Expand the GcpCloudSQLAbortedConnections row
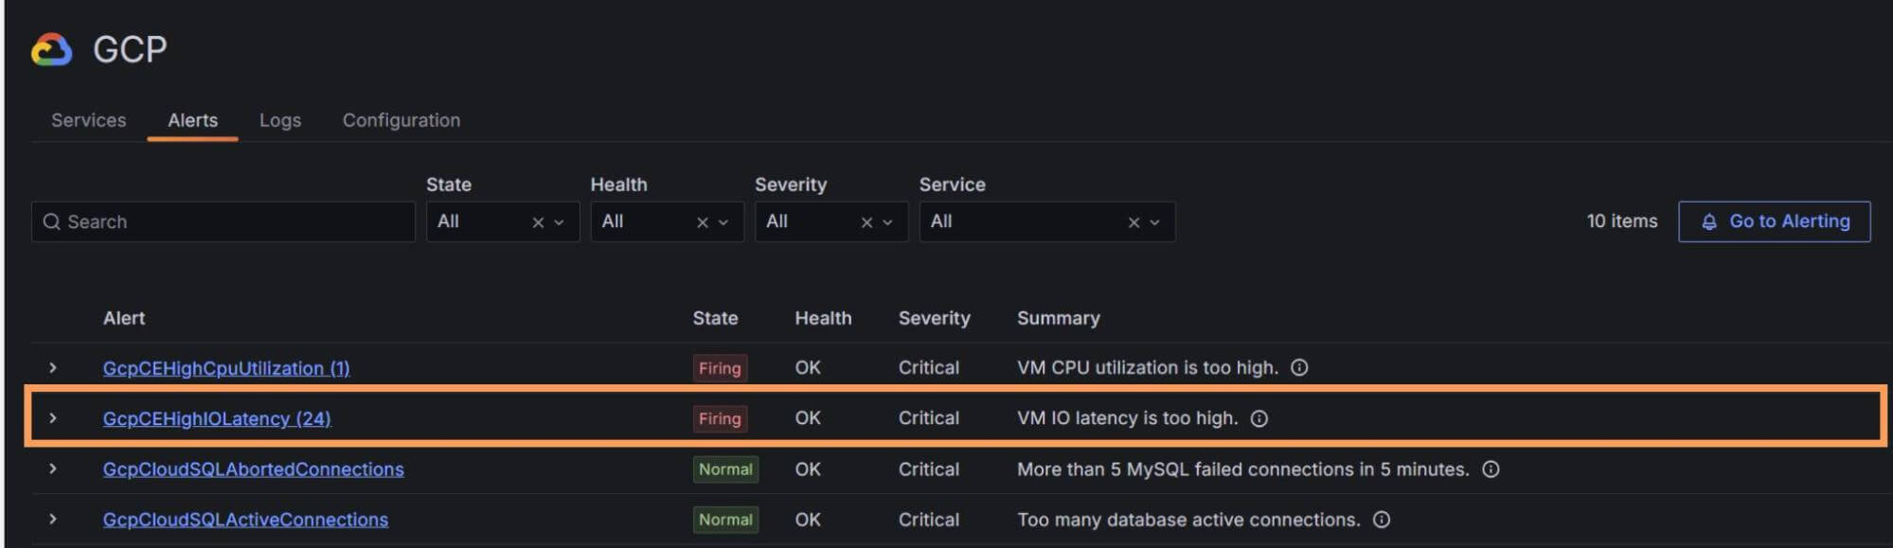This screenshot has width=1893, height=548. (x=53, y=468)
